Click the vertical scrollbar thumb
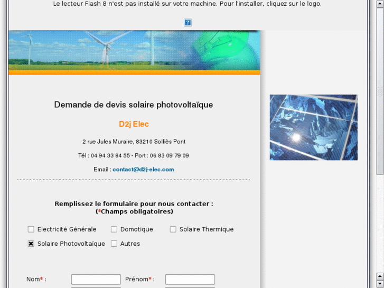 click(380, 91)
